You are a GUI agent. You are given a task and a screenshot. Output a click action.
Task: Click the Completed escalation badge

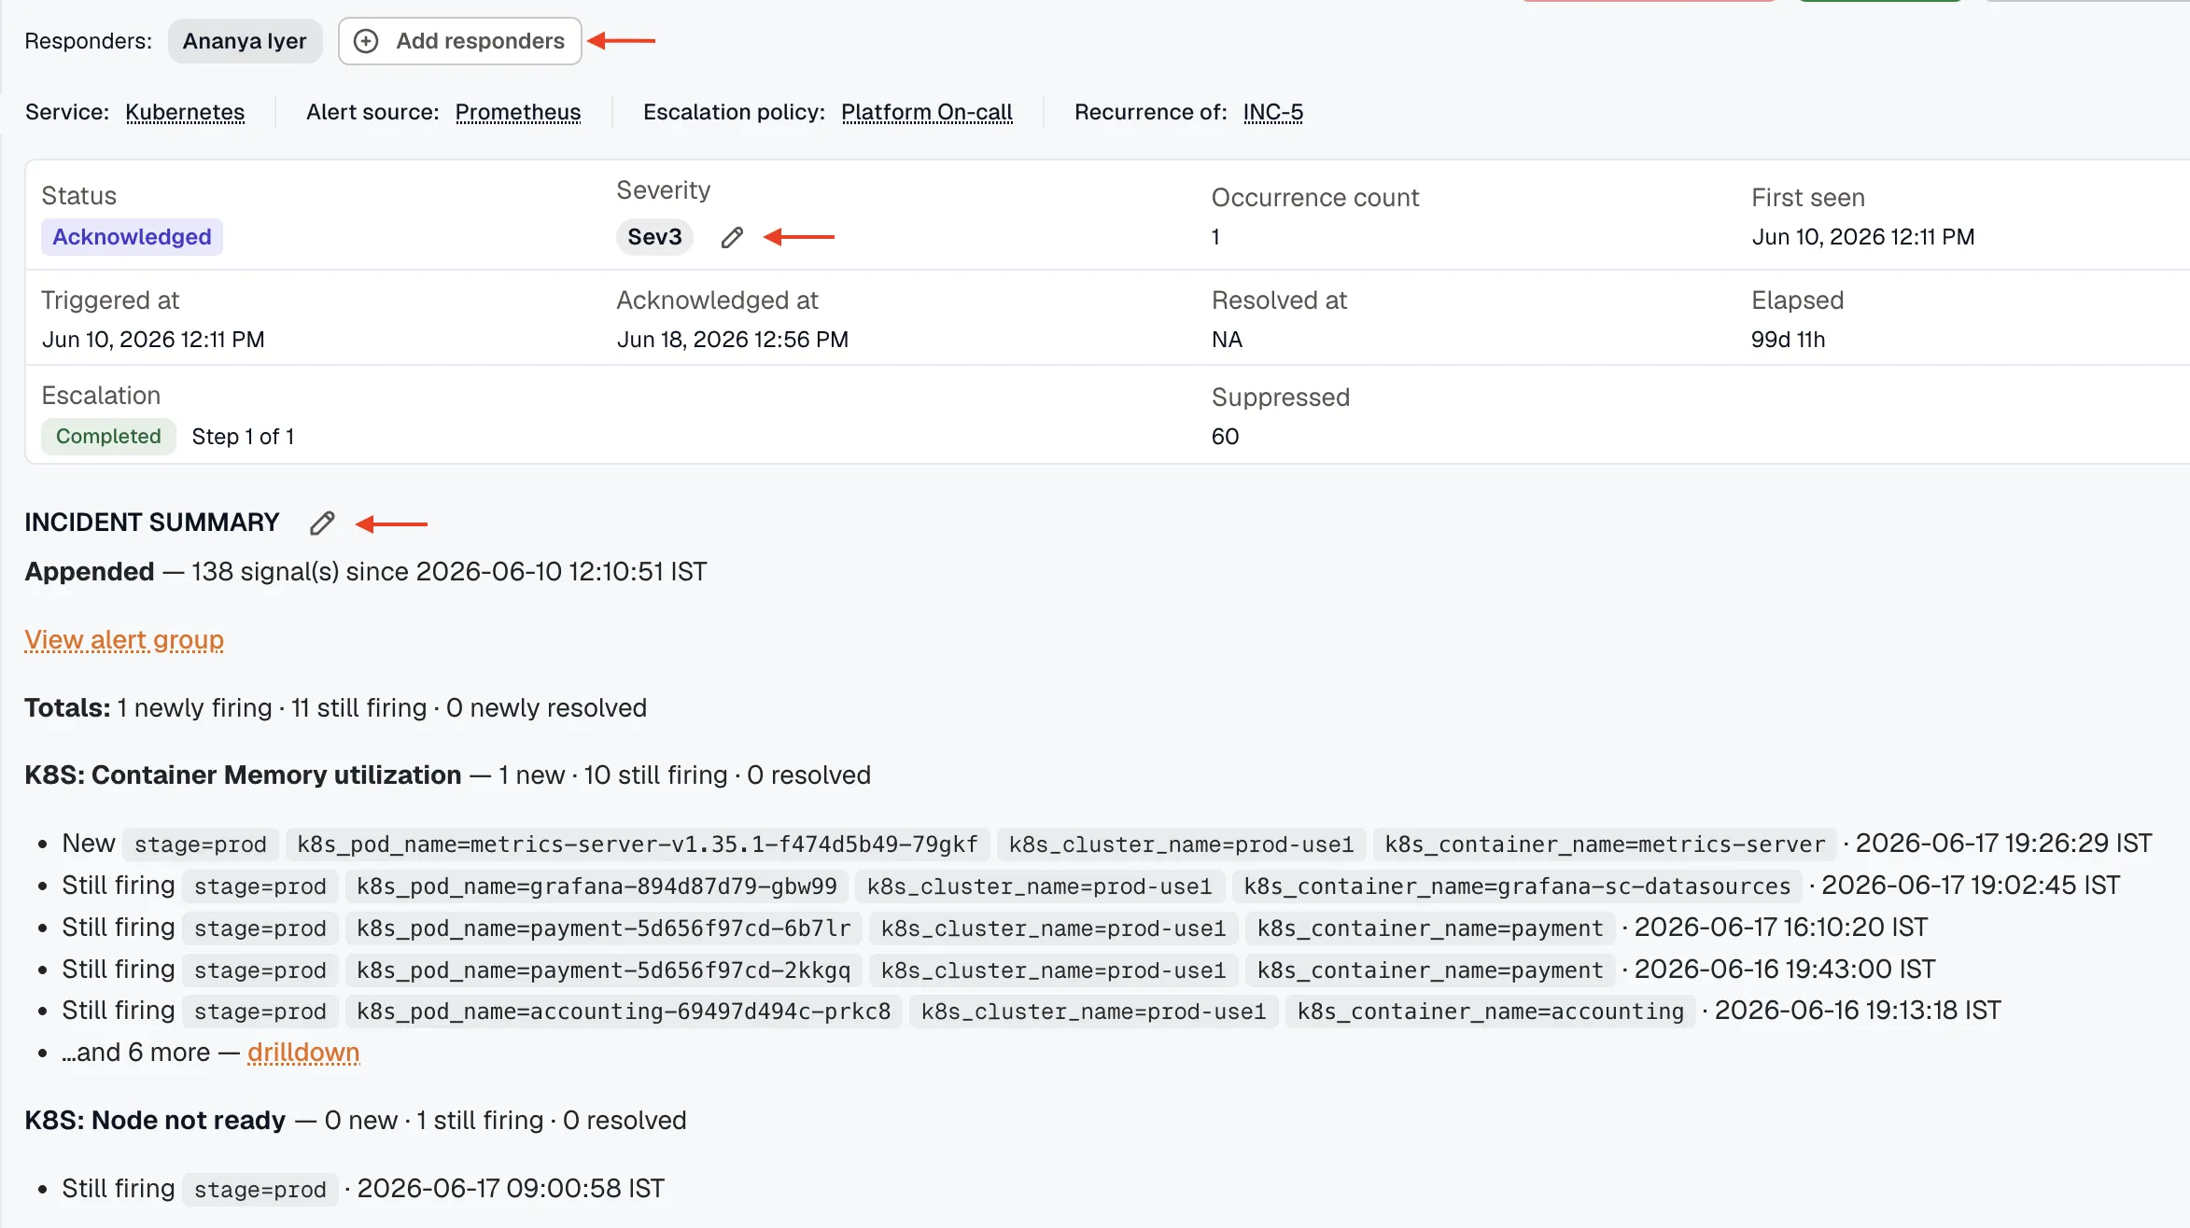[x=108, y=437]
